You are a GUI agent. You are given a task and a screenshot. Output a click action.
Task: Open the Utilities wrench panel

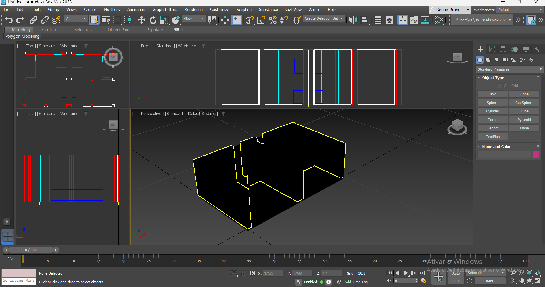[x=537, y=49]
